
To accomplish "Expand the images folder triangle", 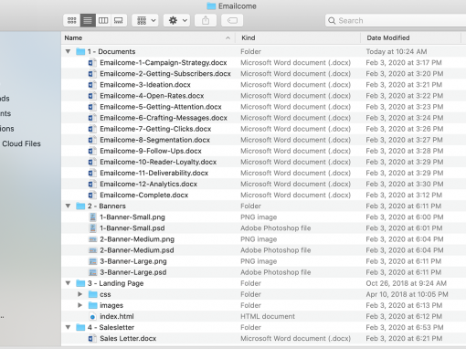I will [79, 305].
